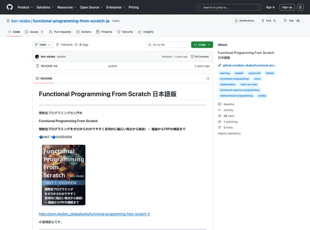The width and height of the screenshot is (310, 230).
Task: View 1 Branch link
Action: 64,45
